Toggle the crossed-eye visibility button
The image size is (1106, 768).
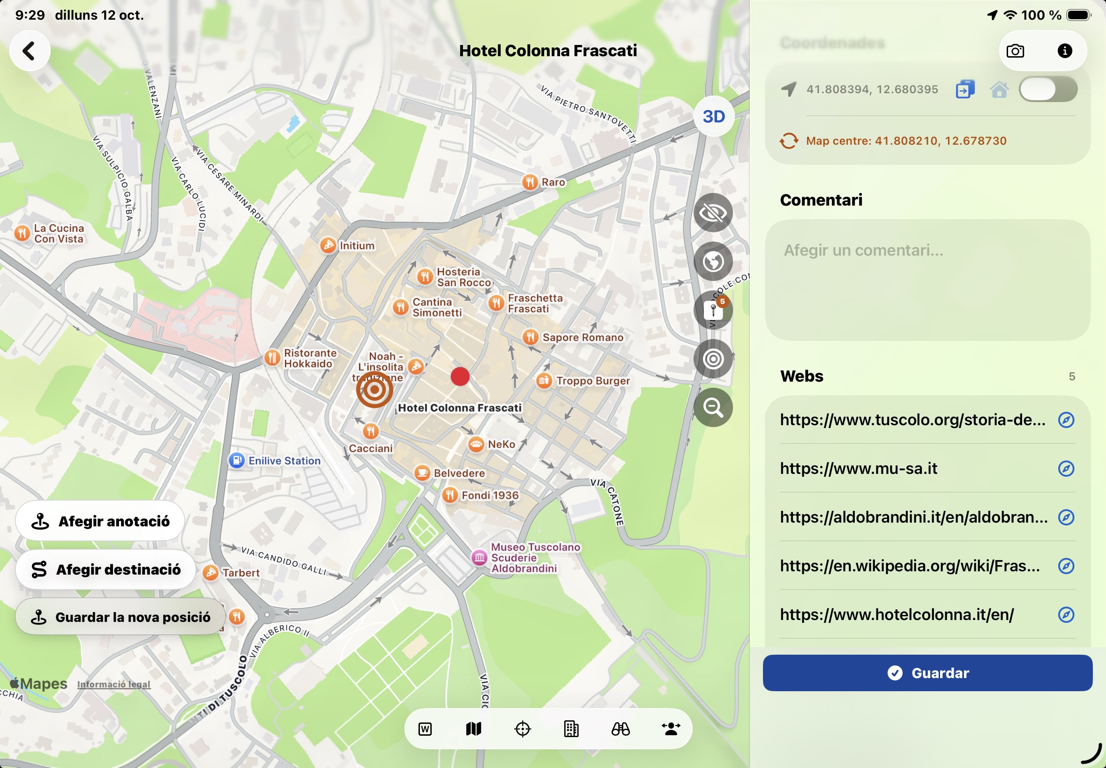[713, 213]
